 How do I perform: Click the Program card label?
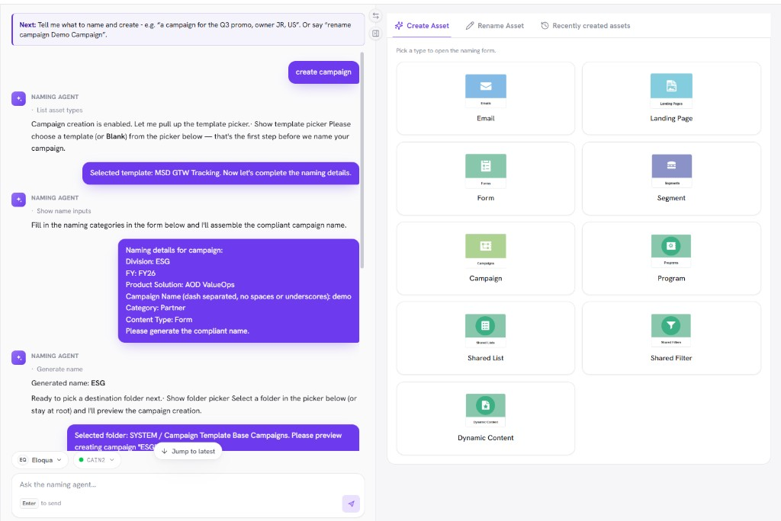click(x=671, y=278)
